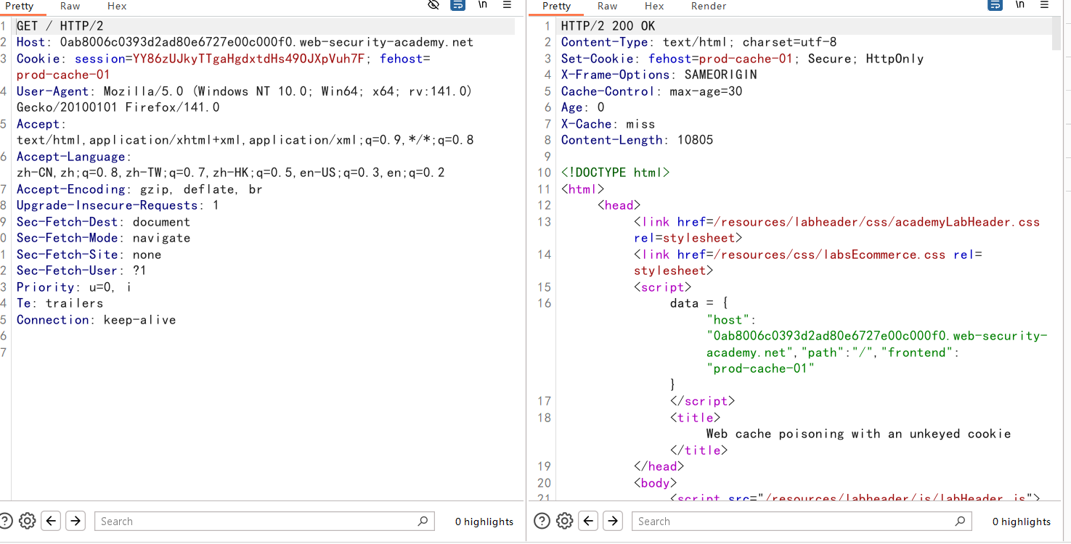The image size is (1071, 544).
Task: Open response panel hamburger menu
Action: click(1044, 5)
